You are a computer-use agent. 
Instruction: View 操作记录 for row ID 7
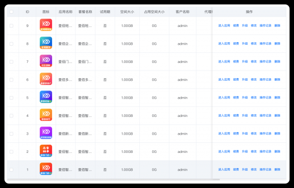[x=265, y=61]
